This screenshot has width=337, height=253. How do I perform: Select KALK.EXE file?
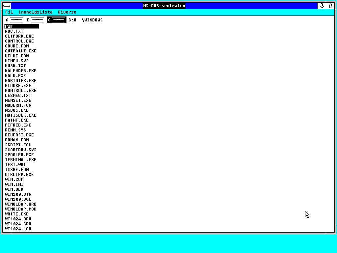15,76
